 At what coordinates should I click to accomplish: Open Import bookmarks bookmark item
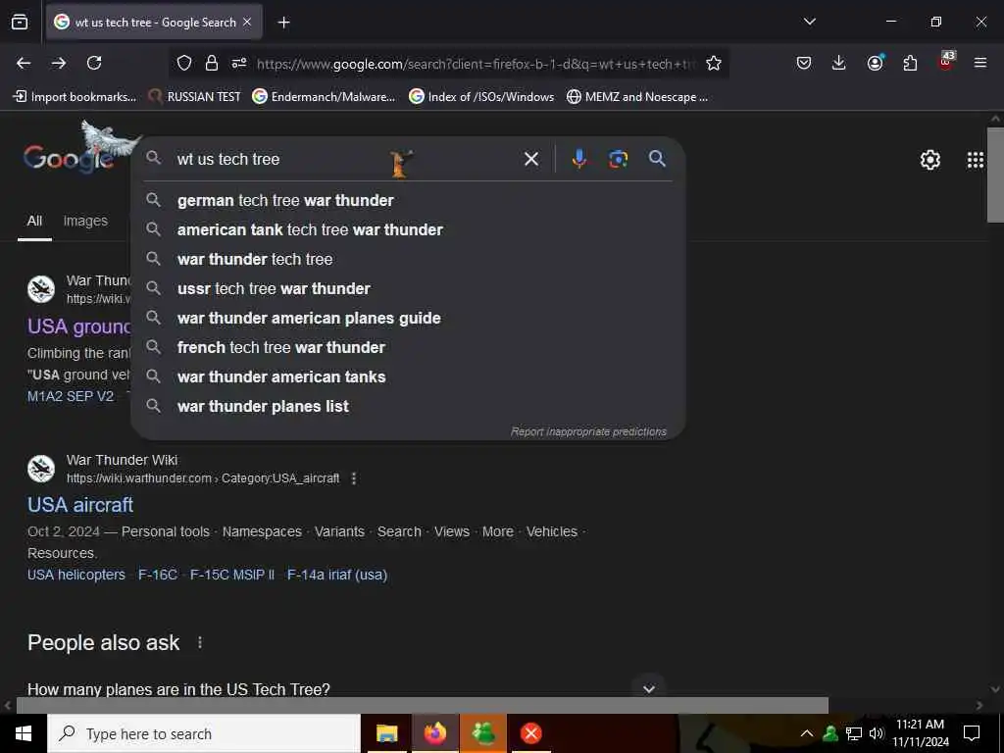pos(75,97)
